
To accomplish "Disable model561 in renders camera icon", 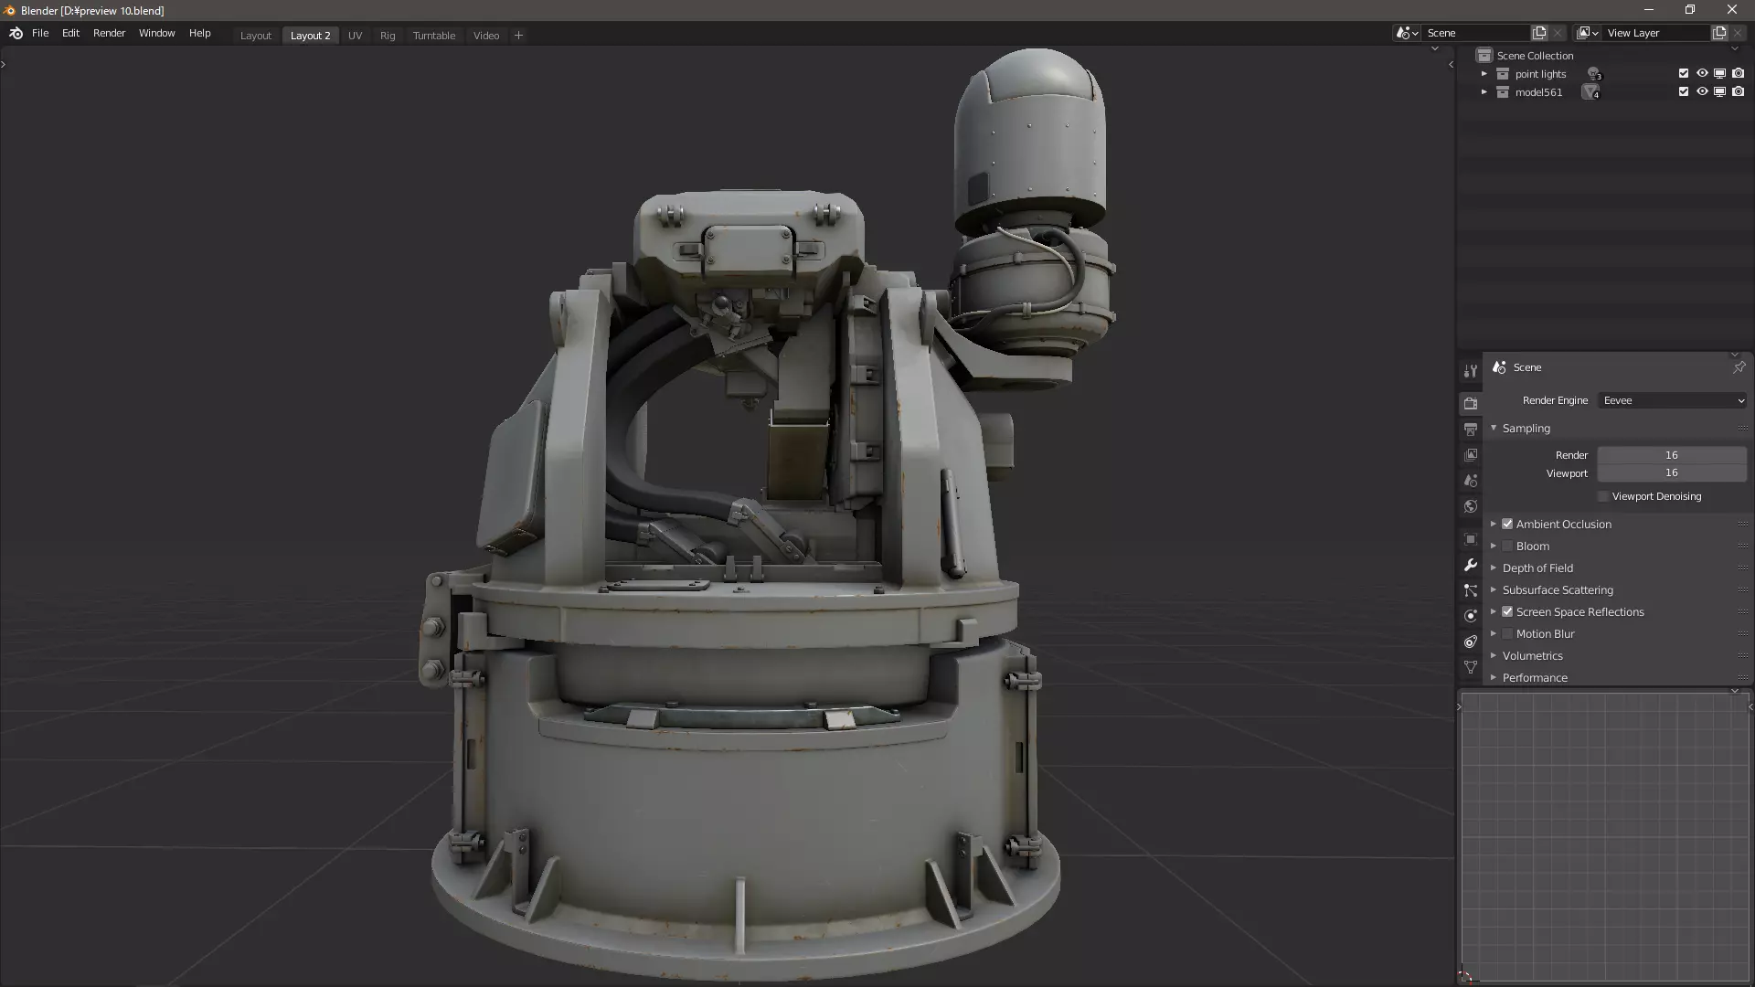I will pos(1738,91).
